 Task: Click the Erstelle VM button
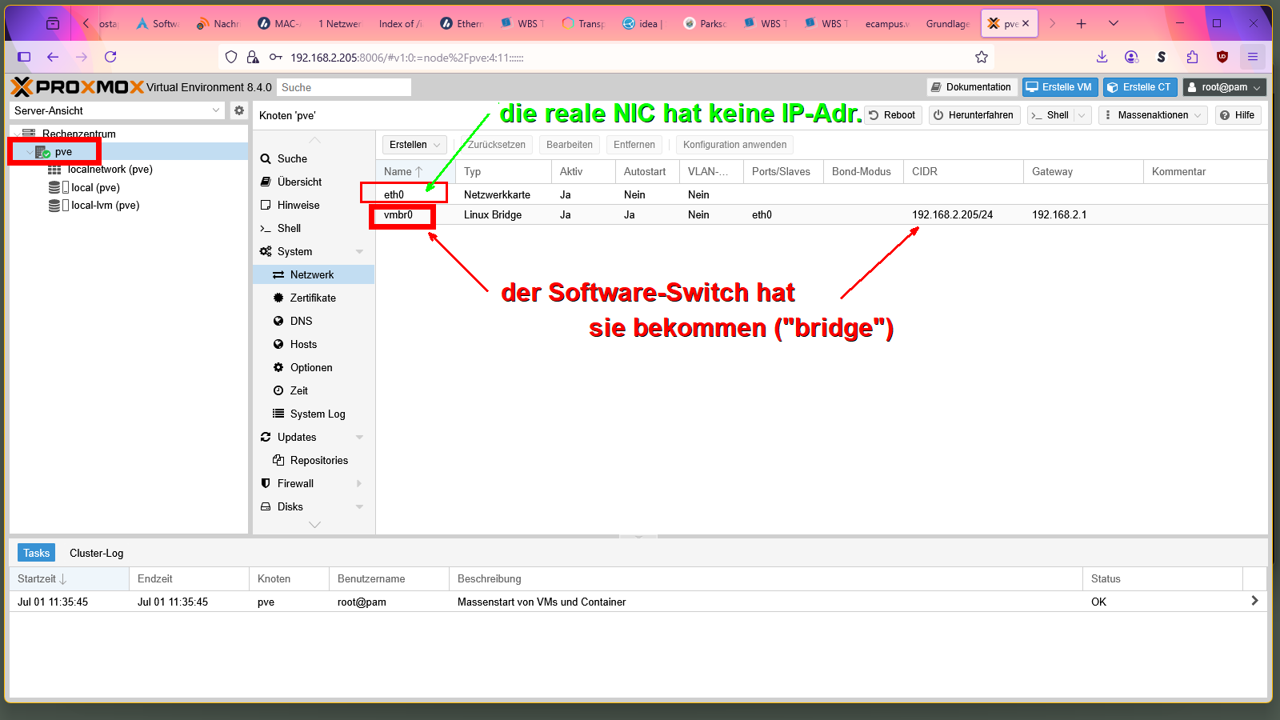point(1059,87)
